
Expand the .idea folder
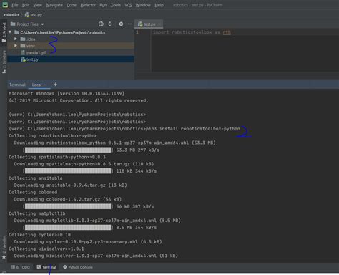pos(16,39)
